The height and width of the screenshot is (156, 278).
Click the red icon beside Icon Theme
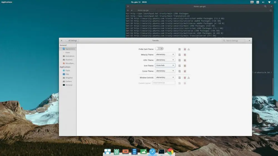(x=185, y=66)
